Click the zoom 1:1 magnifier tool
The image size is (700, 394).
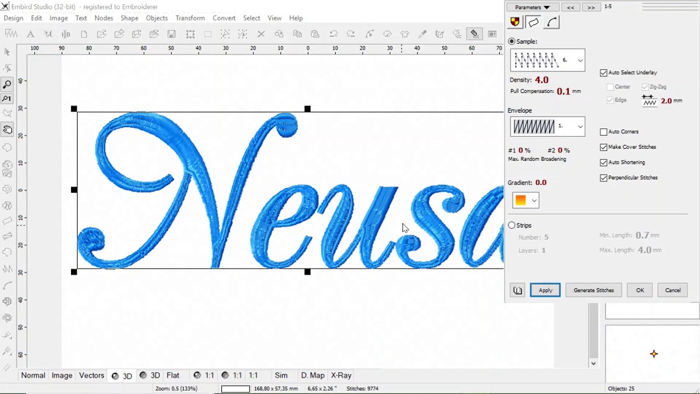pos(7,99)
